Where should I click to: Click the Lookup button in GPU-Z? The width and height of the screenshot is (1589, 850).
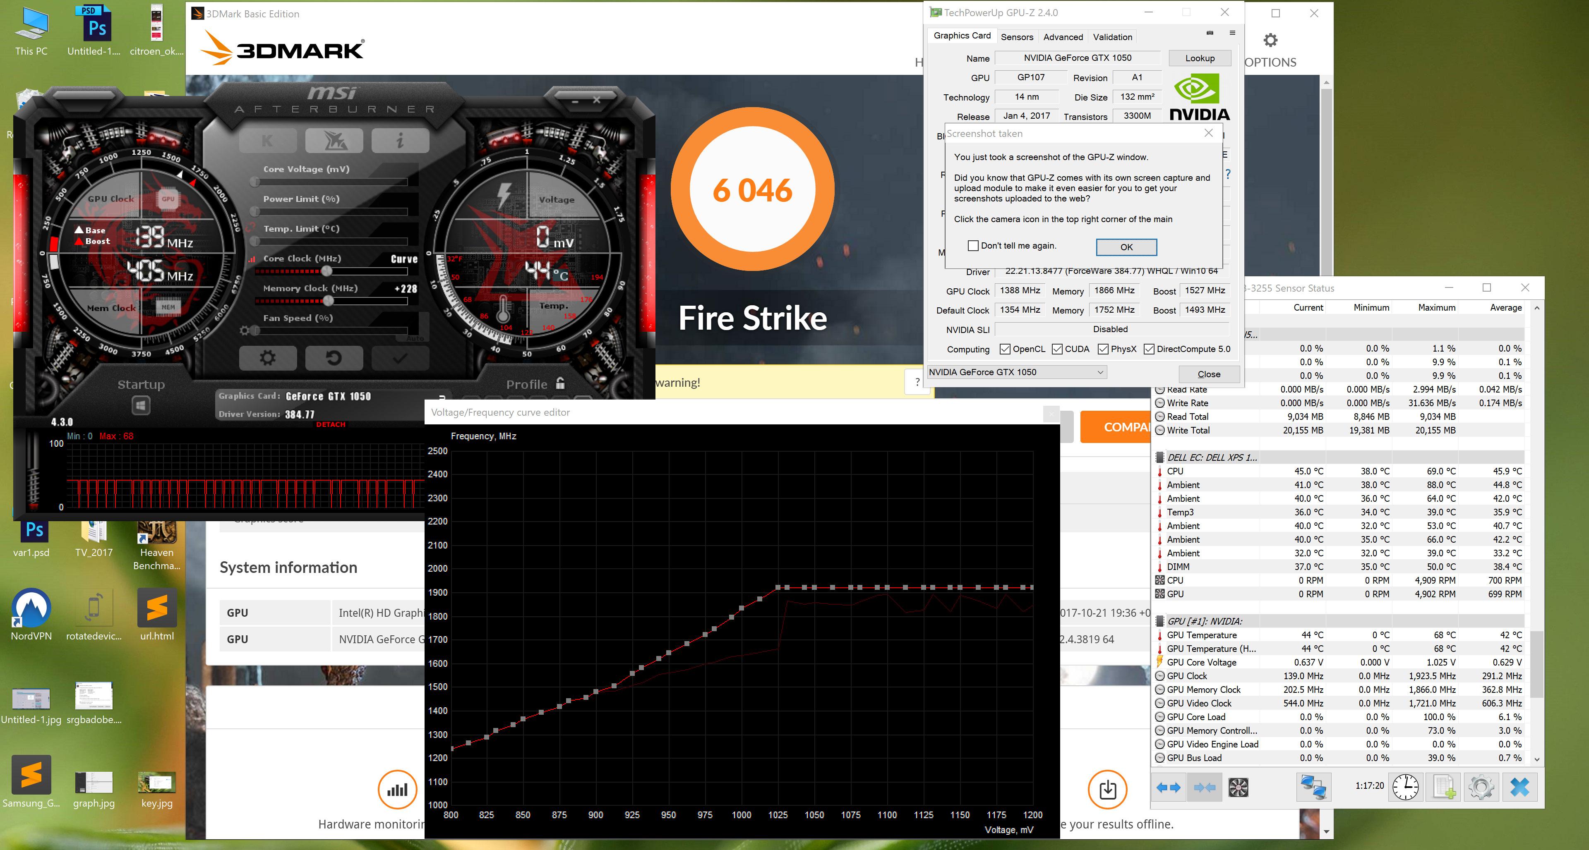coord(1200,58)
